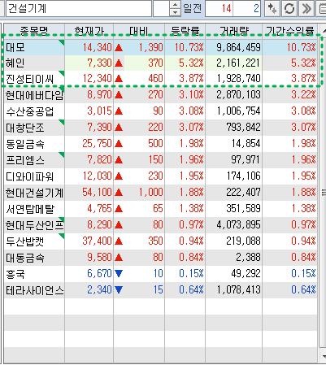The width and height of the screenshot is (326, 365).
Task: Select the 현대건설기계 stock row
Action: (x=161, y=193)
